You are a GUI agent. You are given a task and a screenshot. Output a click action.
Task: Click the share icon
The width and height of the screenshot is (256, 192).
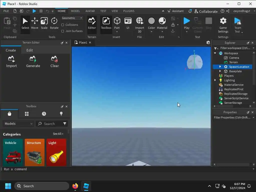228,11
